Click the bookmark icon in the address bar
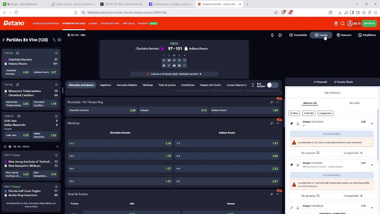 click(x=75, y=12)
